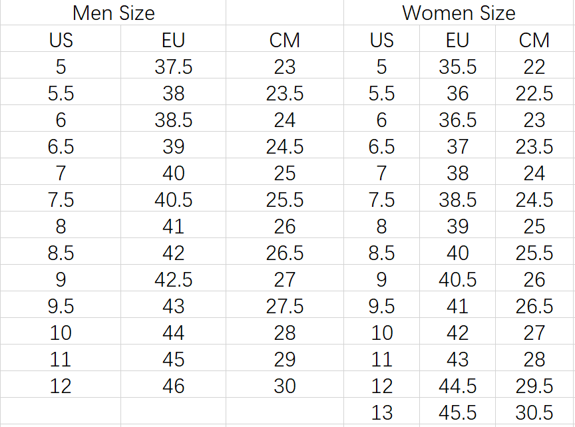Screen dimensions: 575x427
Task: Click men's CM cell 26.5
Action: (284, 253)
